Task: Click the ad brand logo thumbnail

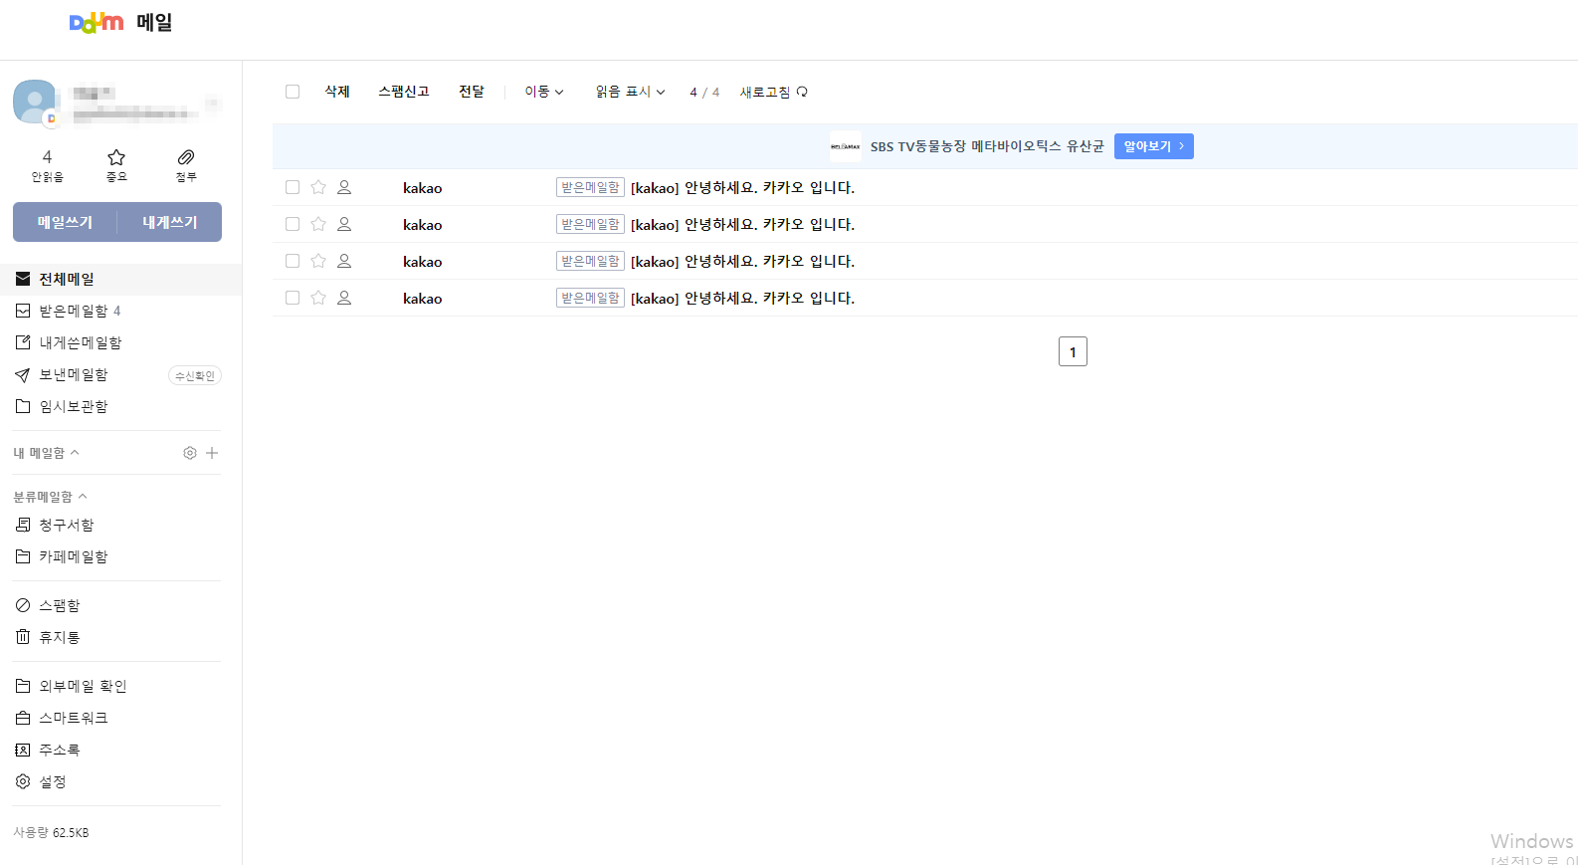Action: [846, 146]
